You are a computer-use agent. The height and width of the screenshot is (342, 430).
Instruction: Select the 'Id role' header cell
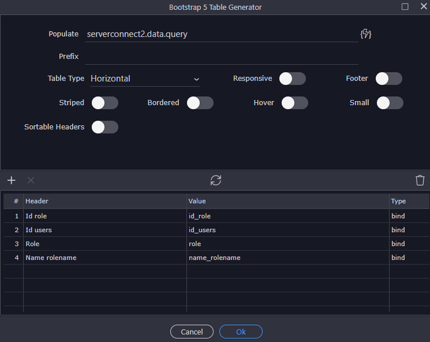(x=104, y=216)
